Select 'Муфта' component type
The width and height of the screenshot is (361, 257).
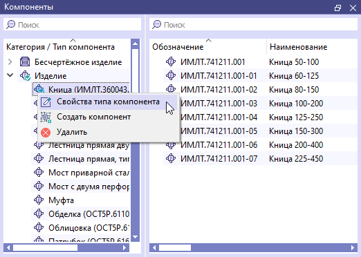pos(61,200)
